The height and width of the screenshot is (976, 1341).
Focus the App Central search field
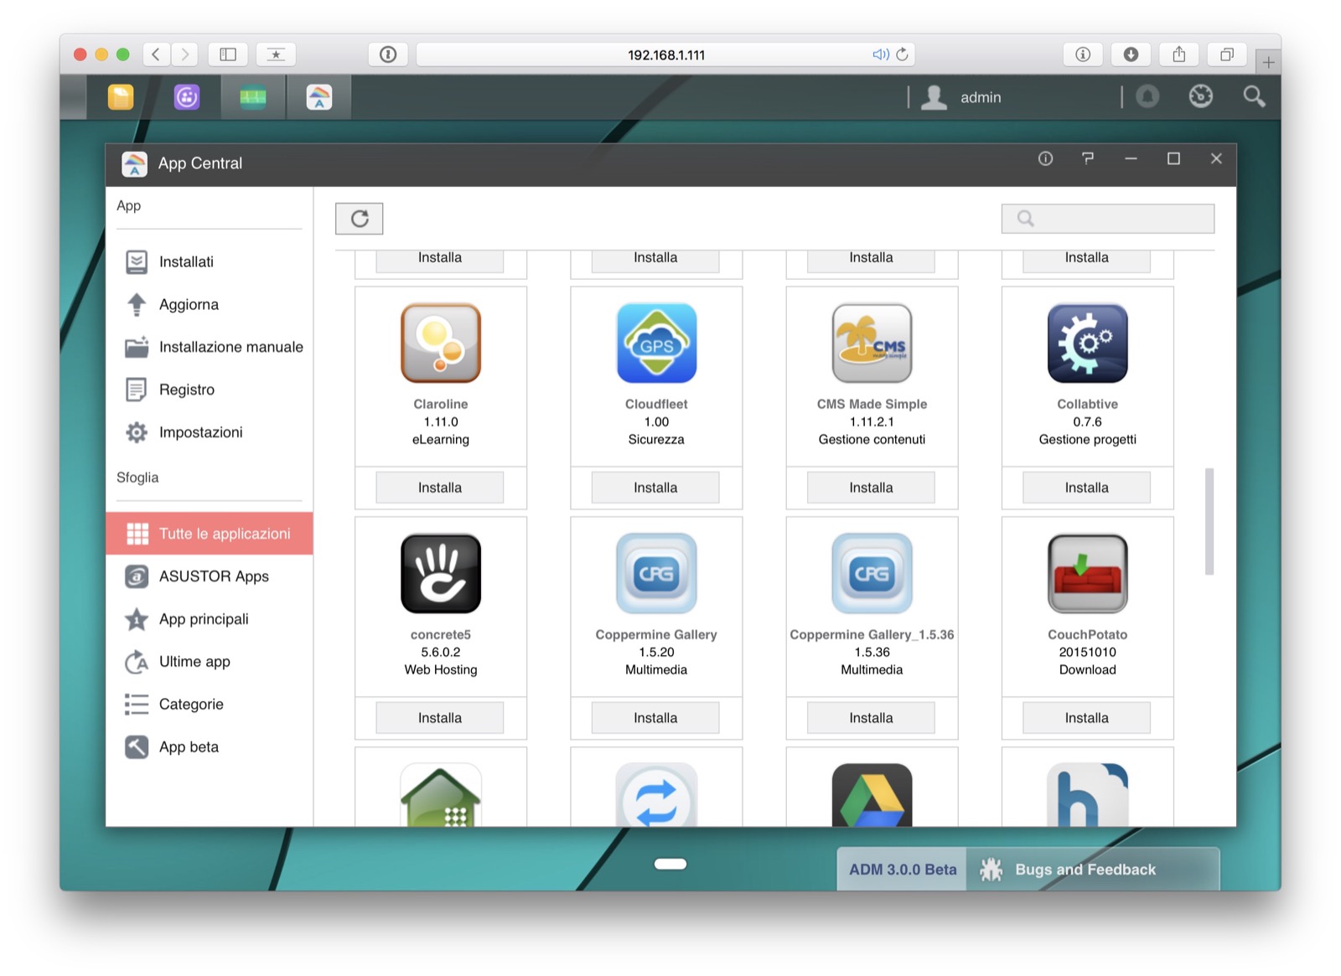click(1107, 219)
